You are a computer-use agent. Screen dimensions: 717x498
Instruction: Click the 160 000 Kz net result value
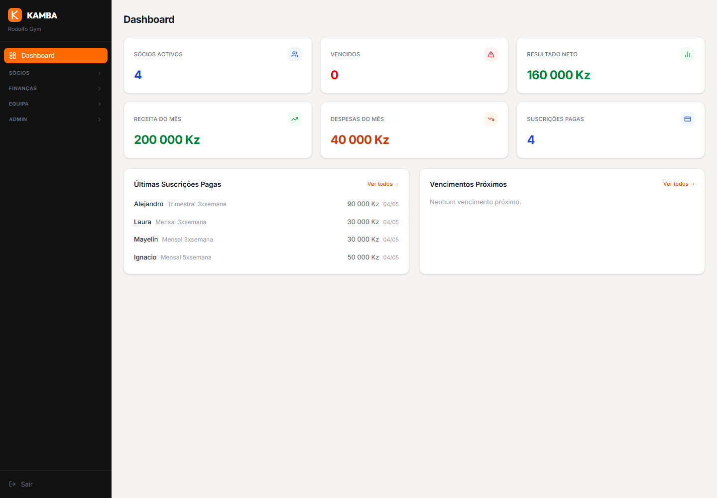tap(558, 75)
